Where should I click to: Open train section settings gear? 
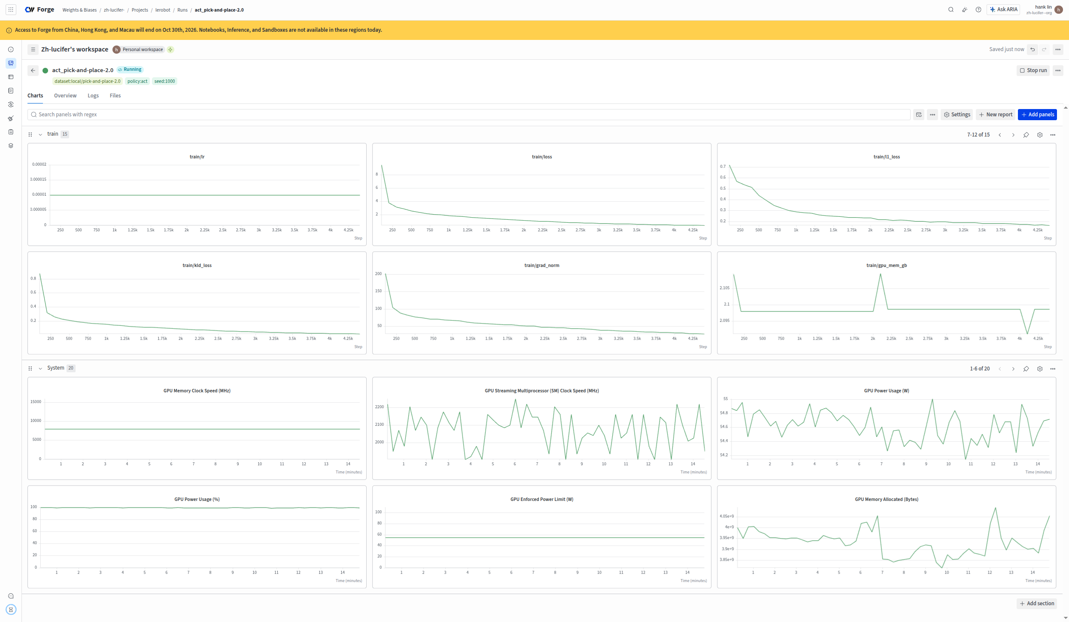(1040, 135)
